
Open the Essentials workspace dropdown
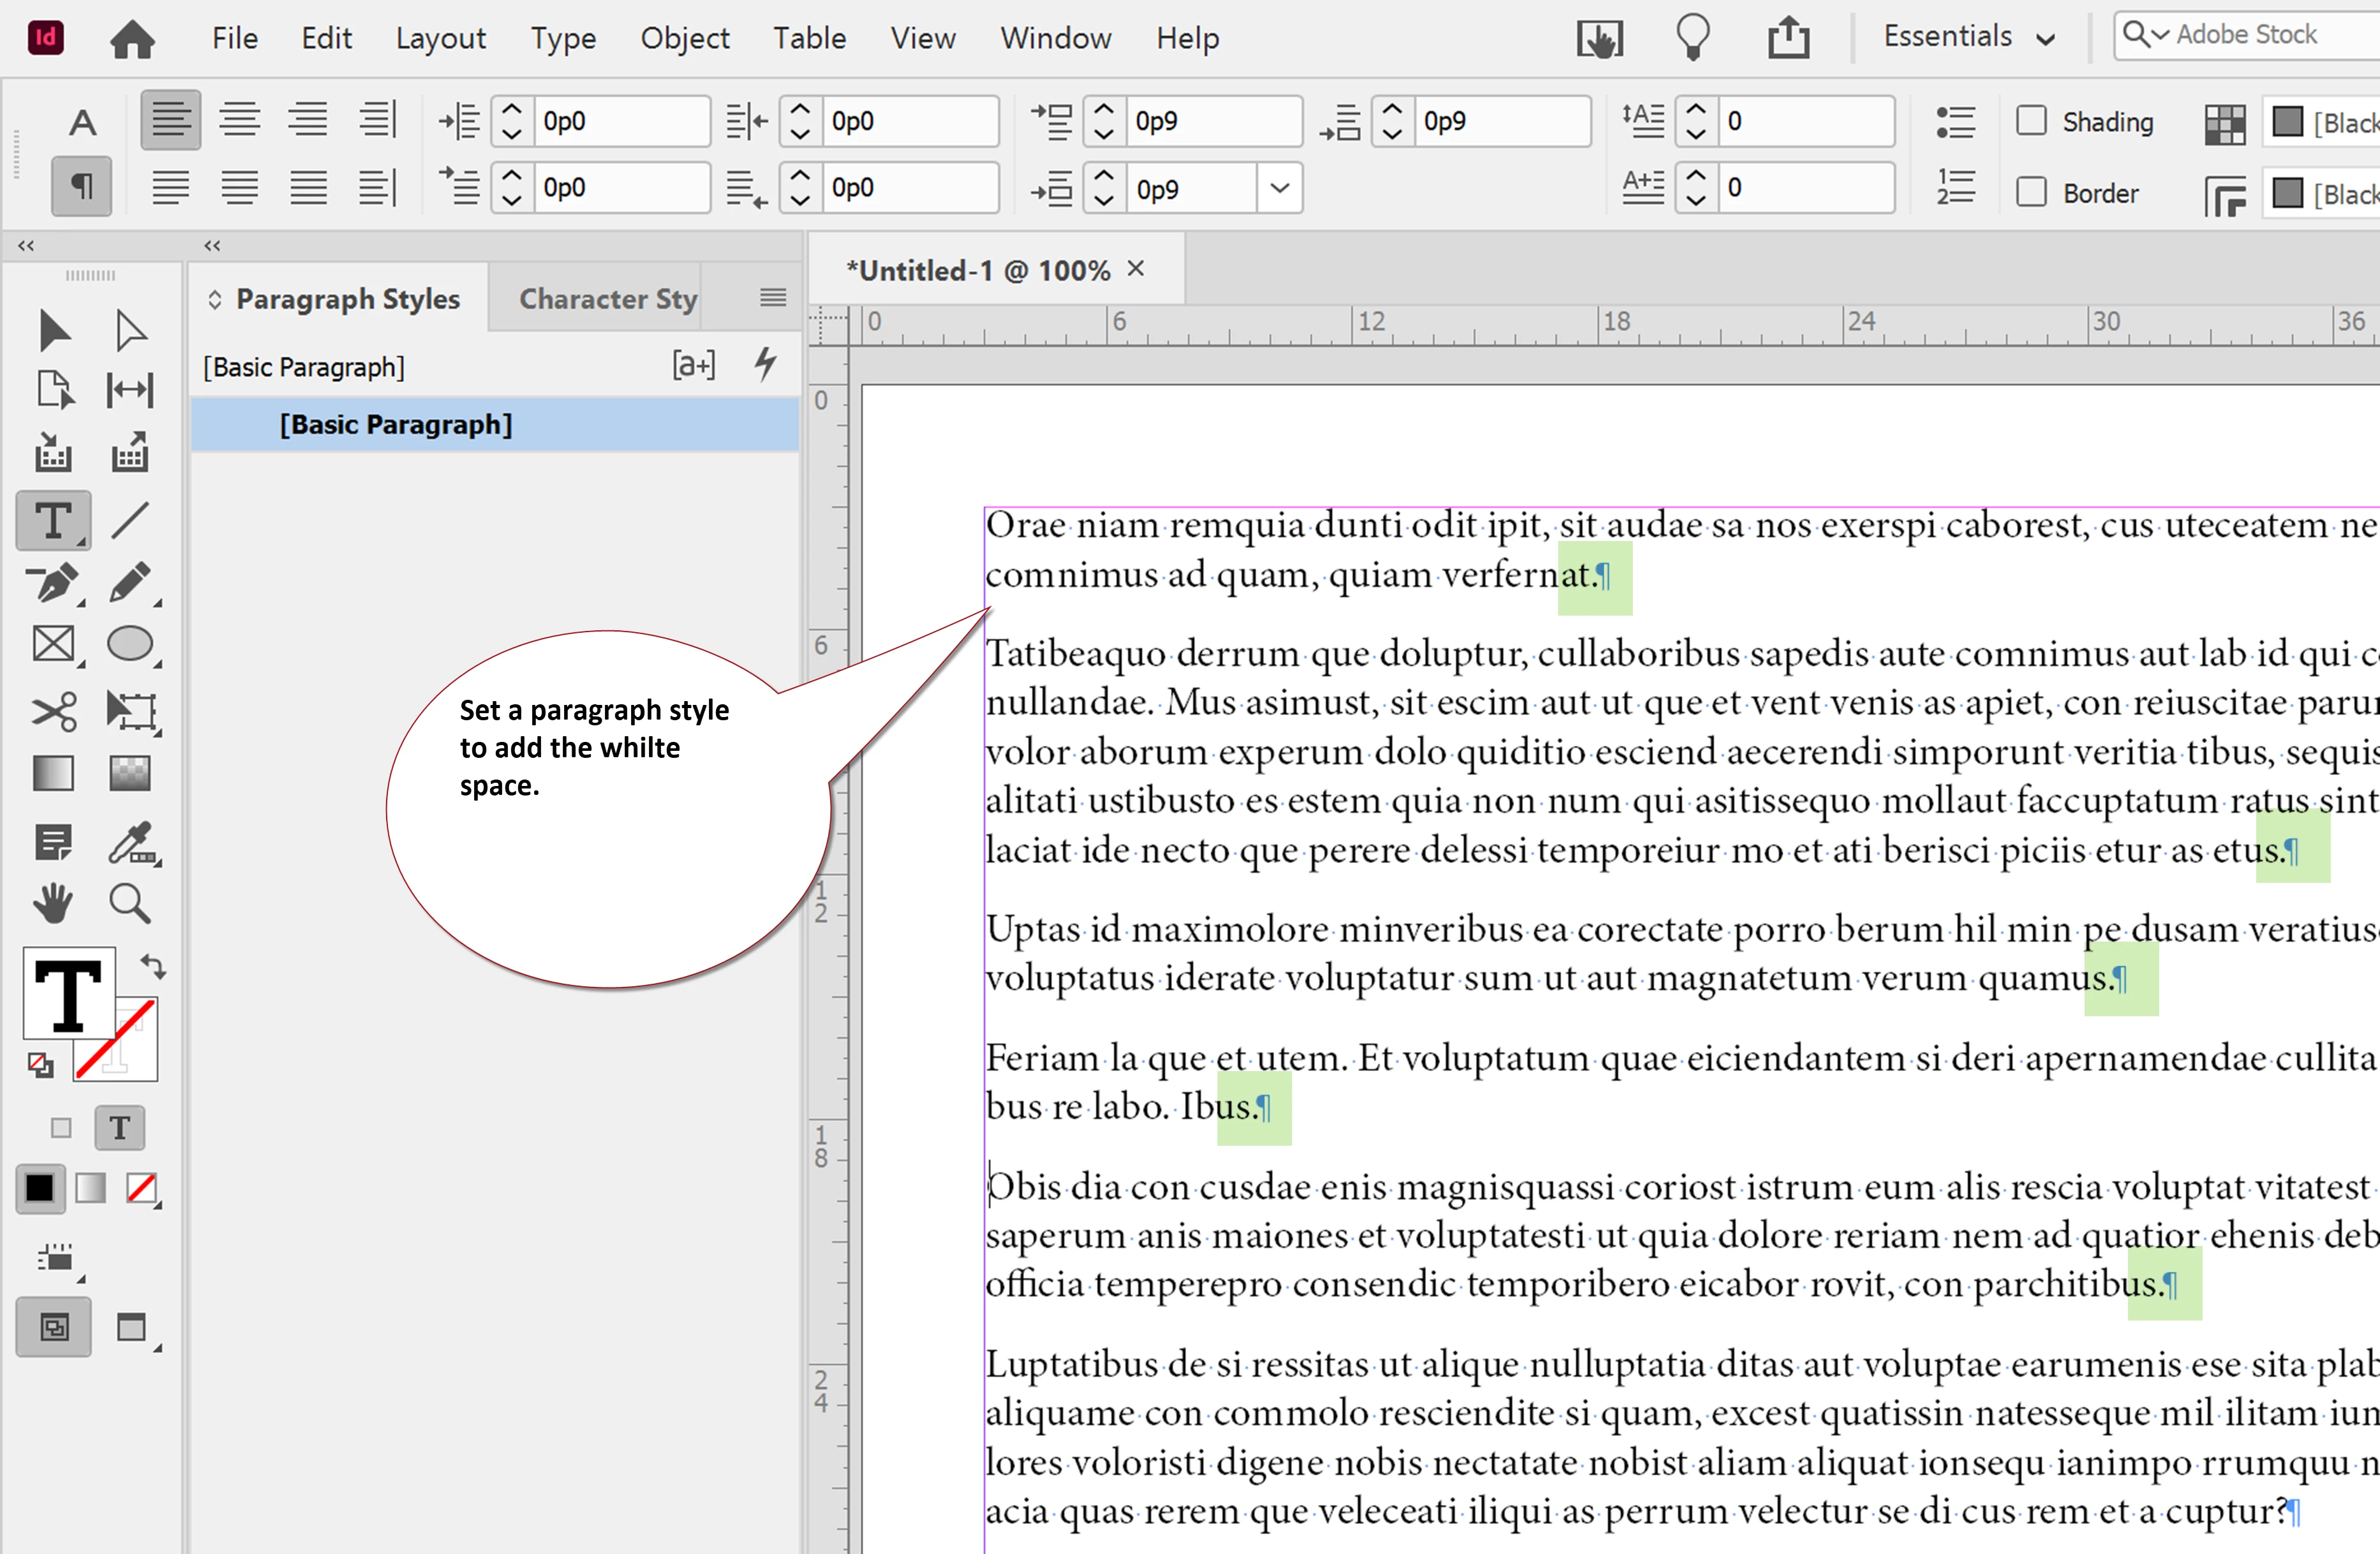1968,37
